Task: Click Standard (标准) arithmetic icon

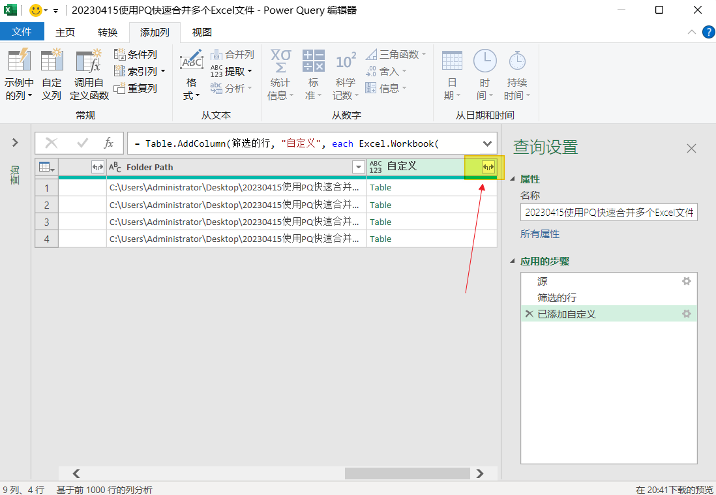Action: tap(314, 60)
